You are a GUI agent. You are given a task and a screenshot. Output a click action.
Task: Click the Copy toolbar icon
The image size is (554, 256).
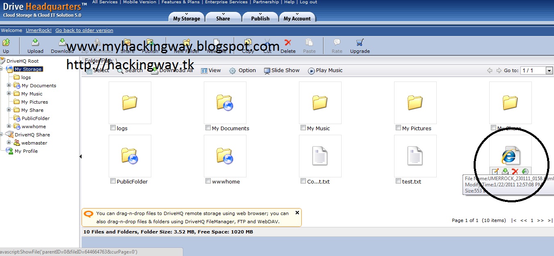(x=248, y=43)
